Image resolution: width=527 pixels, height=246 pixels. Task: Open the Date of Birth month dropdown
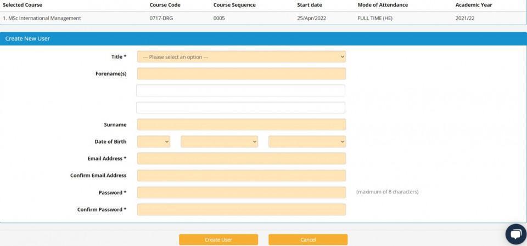point(219,142)
